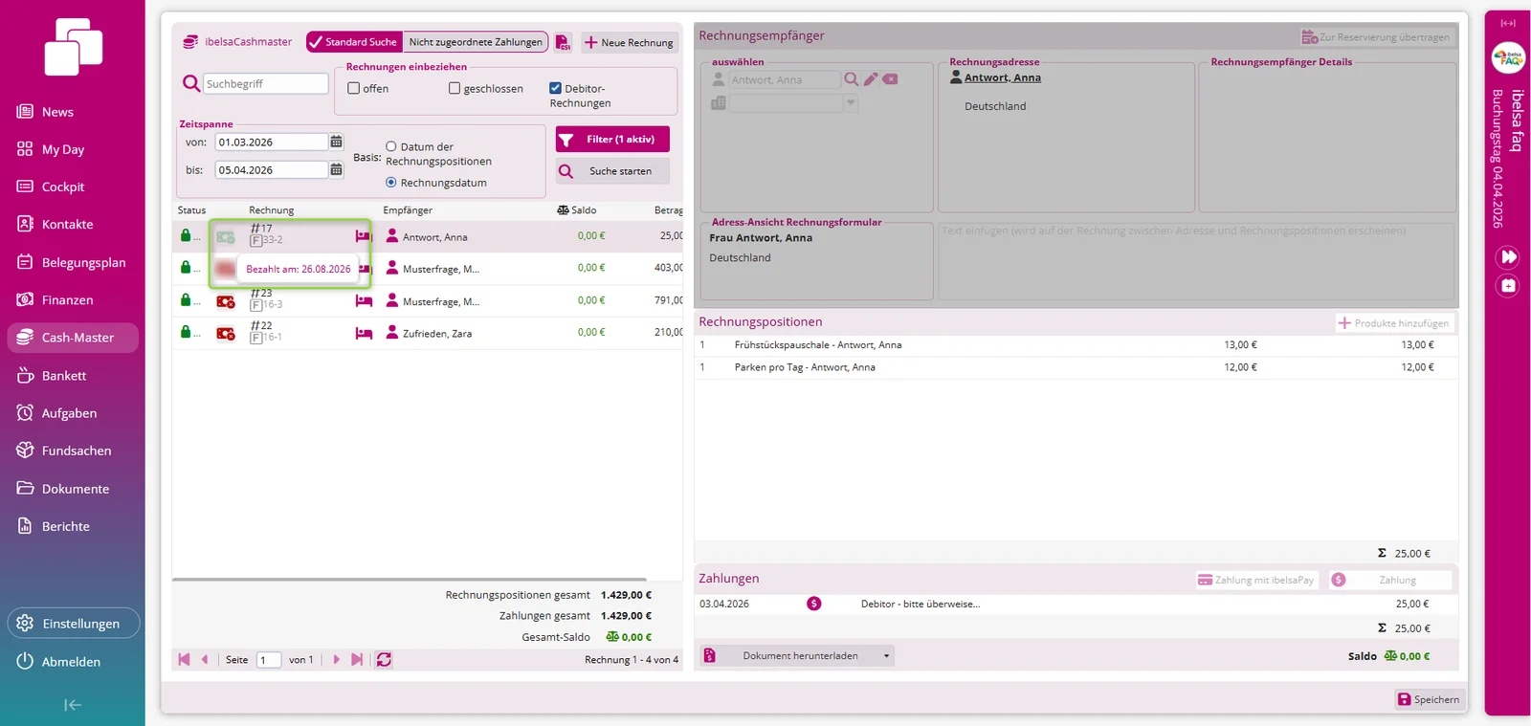Click the 'Neue Rechnung' button

click(x=629, y=42)
